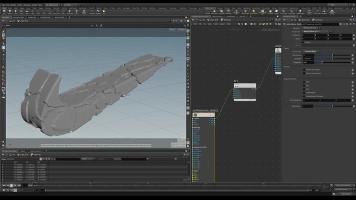
Task: Enable Gradient Warp checkbox
Action: (x=304, y=73)
